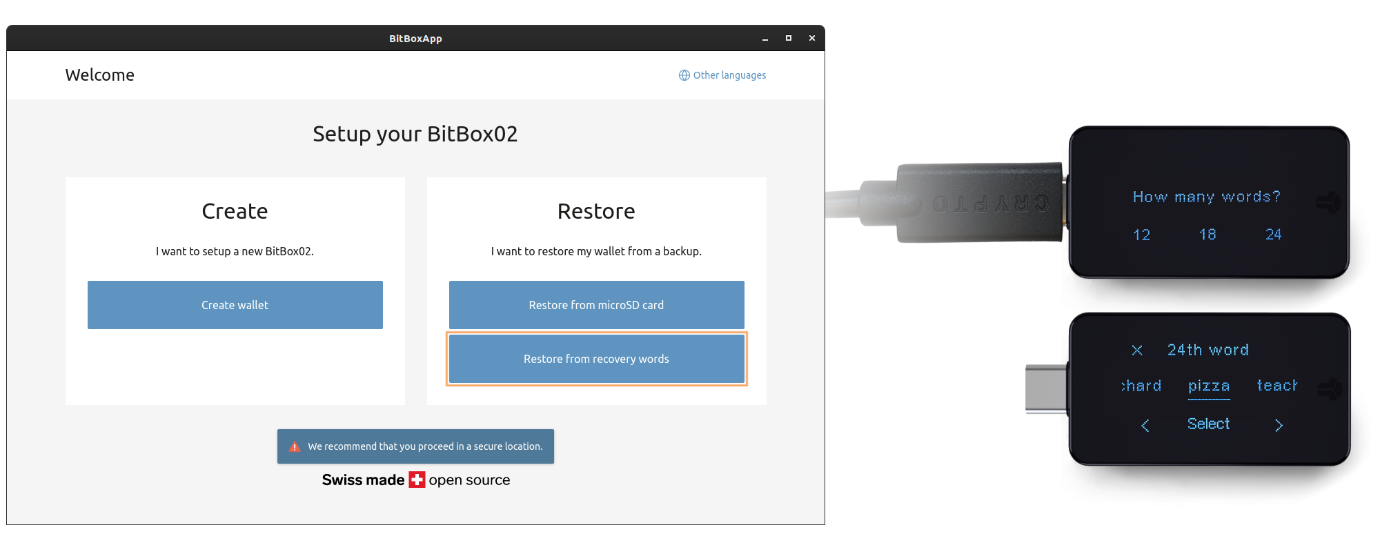1380x552 pixels.
Task: Click the 'Welcome' header title
Action: click(100, 75)
